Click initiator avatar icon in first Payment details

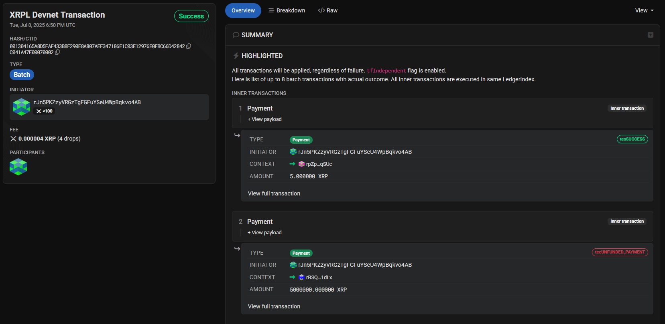click(x=293, y=152)
